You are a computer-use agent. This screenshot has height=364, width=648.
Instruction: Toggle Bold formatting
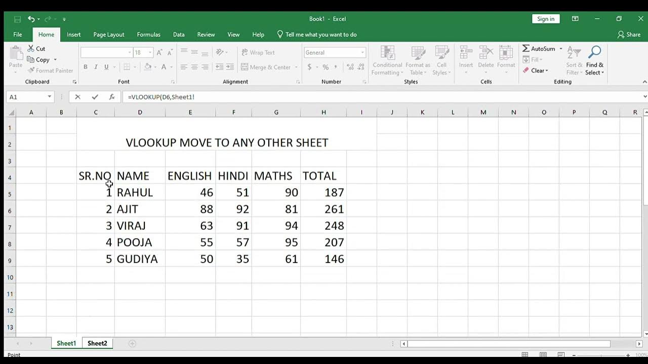coord(85,67)
